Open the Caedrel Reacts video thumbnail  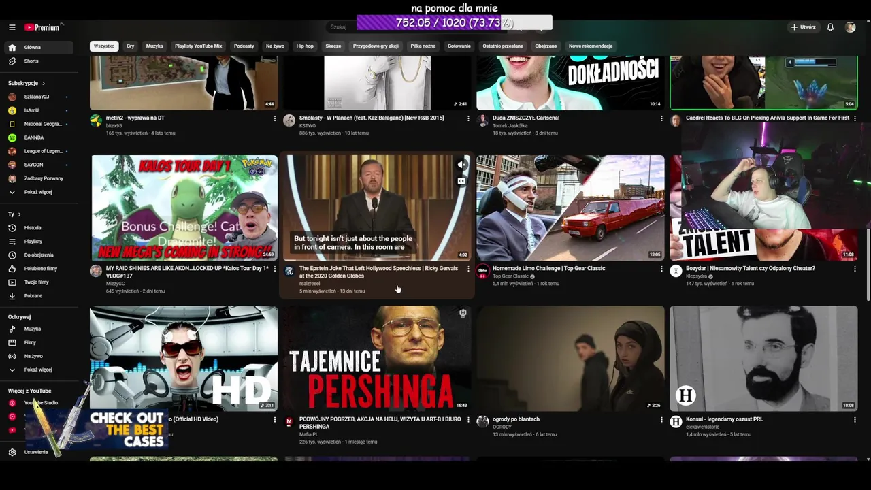763,83
